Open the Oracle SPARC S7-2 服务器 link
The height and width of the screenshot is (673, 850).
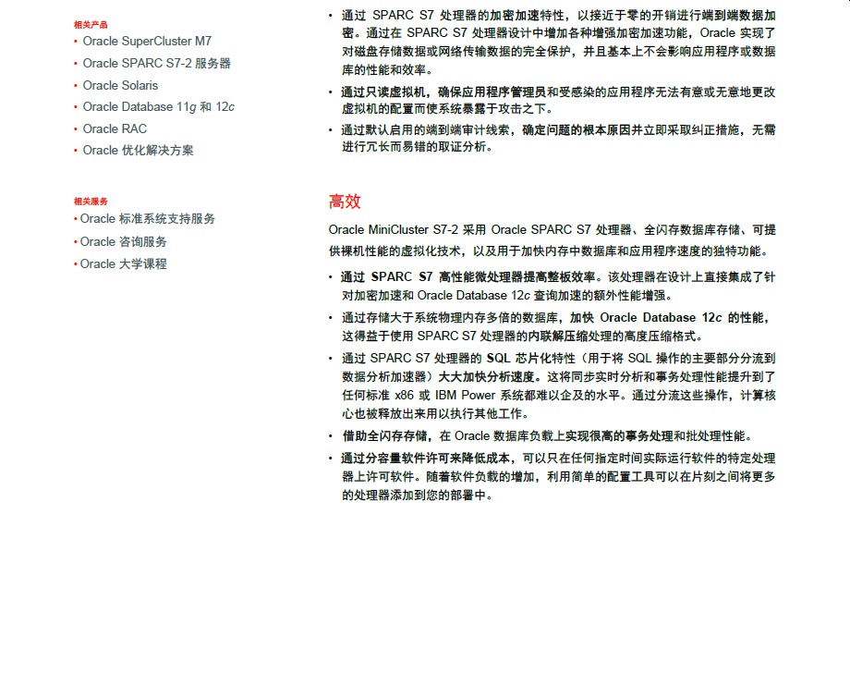pyautogui.click(x=156, y=64)
